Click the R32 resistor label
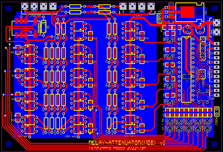Screen dimensions: 223x152 43,132
